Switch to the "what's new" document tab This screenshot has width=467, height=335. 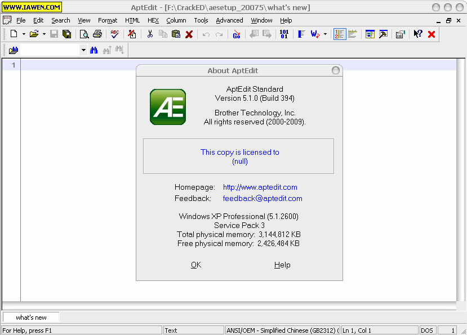coord(31,318)
